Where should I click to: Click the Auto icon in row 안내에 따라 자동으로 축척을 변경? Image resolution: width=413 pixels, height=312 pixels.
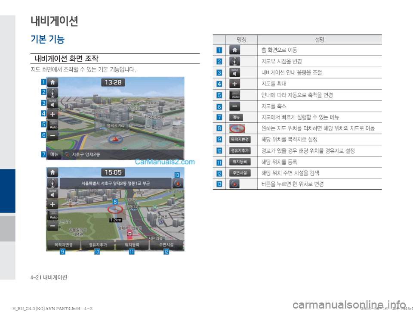(235, 95)
